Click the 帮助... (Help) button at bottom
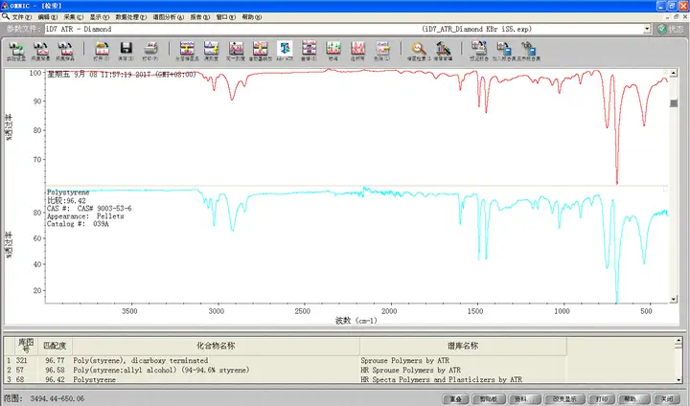 [x=632, y=399]
